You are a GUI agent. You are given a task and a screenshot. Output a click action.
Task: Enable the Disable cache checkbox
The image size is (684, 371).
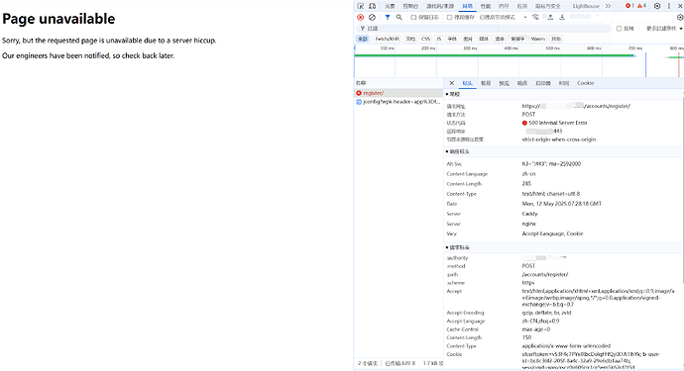(449, 18)
